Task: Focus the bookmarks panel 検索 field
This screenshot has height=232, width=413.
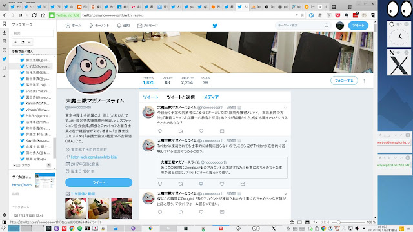Action: 33,33
